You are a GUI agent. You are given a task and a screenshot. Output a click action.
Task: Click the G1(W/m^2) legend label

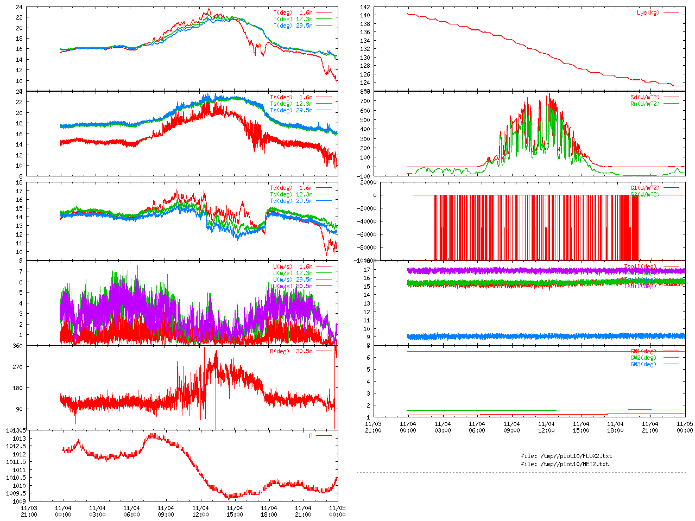click(645, 188)
